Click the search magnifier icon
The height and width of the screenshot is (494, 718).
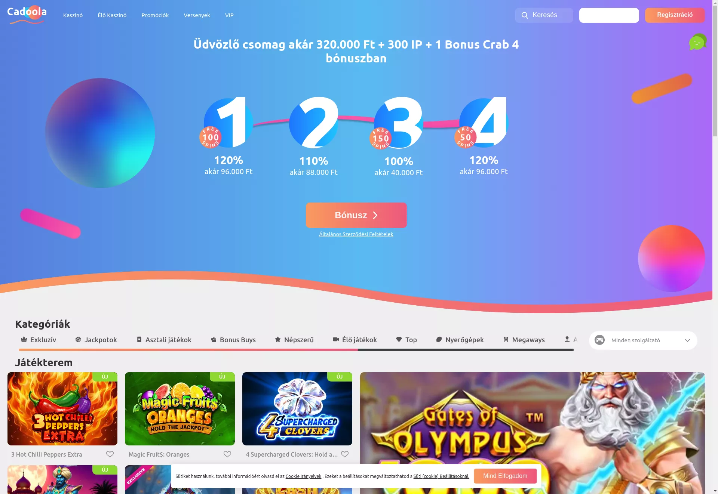click(x=525, y=15)
